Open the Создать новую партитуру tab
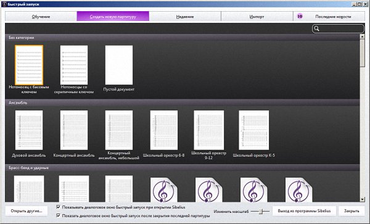 click(113, 17)
